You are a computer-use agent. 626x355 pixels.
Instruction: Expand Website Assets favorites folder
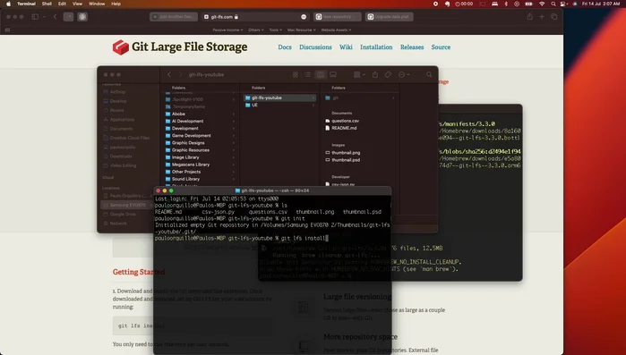336,30
